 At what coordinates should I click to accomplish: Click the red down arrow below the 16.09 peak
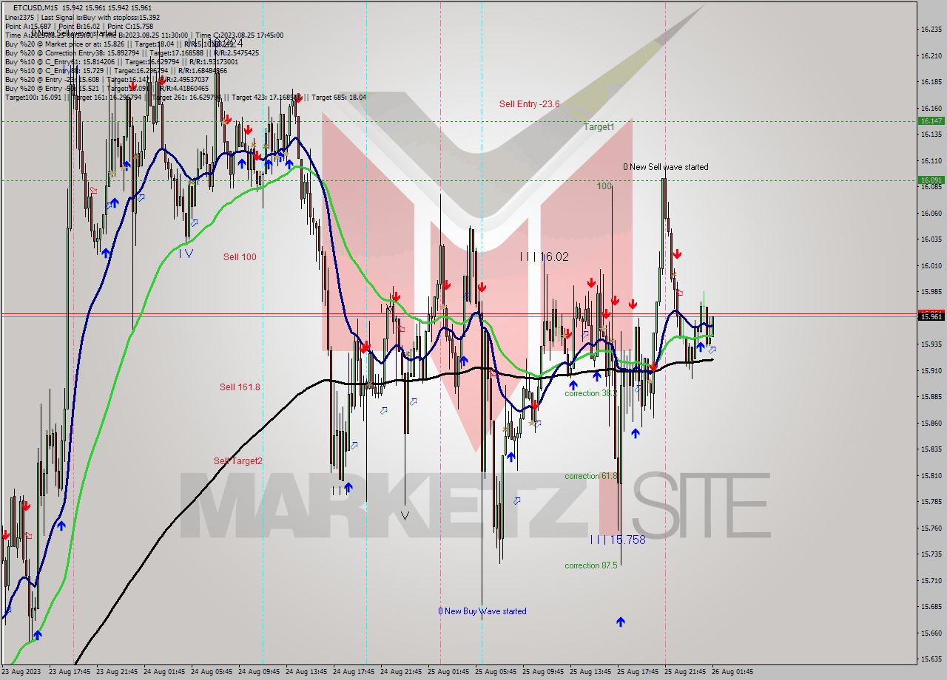pyautogui.click(x=677, y=254)
